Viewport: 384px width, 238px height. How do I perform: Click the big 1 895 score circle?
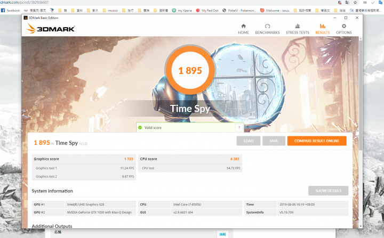point(190,70)
